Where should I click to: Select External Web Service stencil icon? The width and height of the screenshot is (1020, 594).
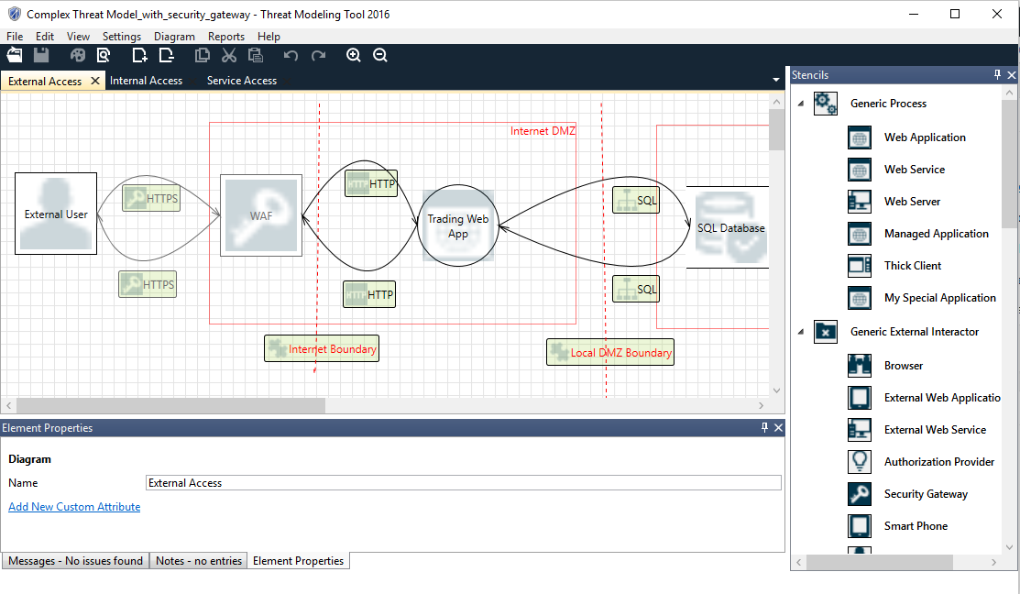[860, 429]
